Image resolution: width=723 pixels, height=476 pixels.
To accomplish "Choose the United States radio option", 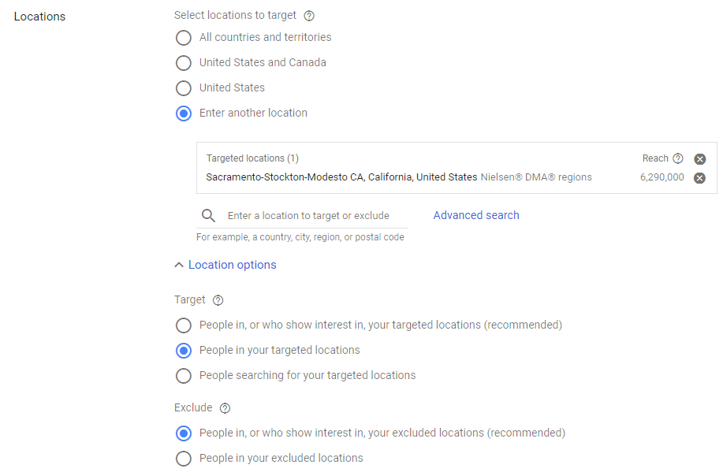I will (x=184, y=88).
